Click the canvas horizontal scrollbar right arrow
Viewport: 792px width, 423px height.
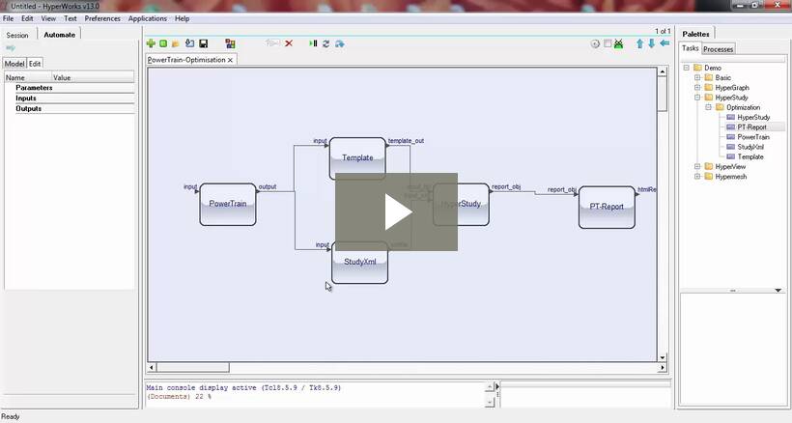click(x=663, y=368)
